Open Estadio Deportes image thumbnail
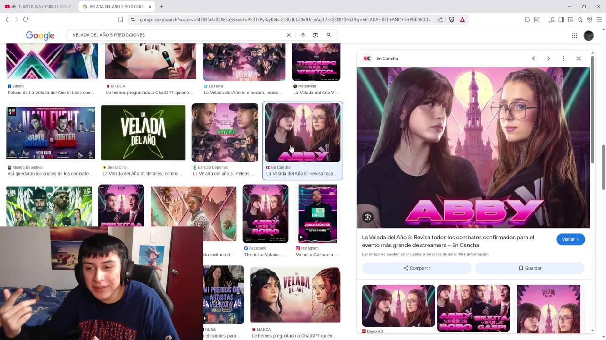This screenshot has height=340, width=606. pos(225,133)
